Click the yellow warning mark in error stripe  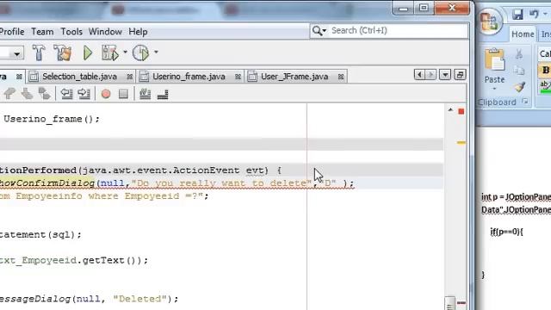[x=461, y=143]
